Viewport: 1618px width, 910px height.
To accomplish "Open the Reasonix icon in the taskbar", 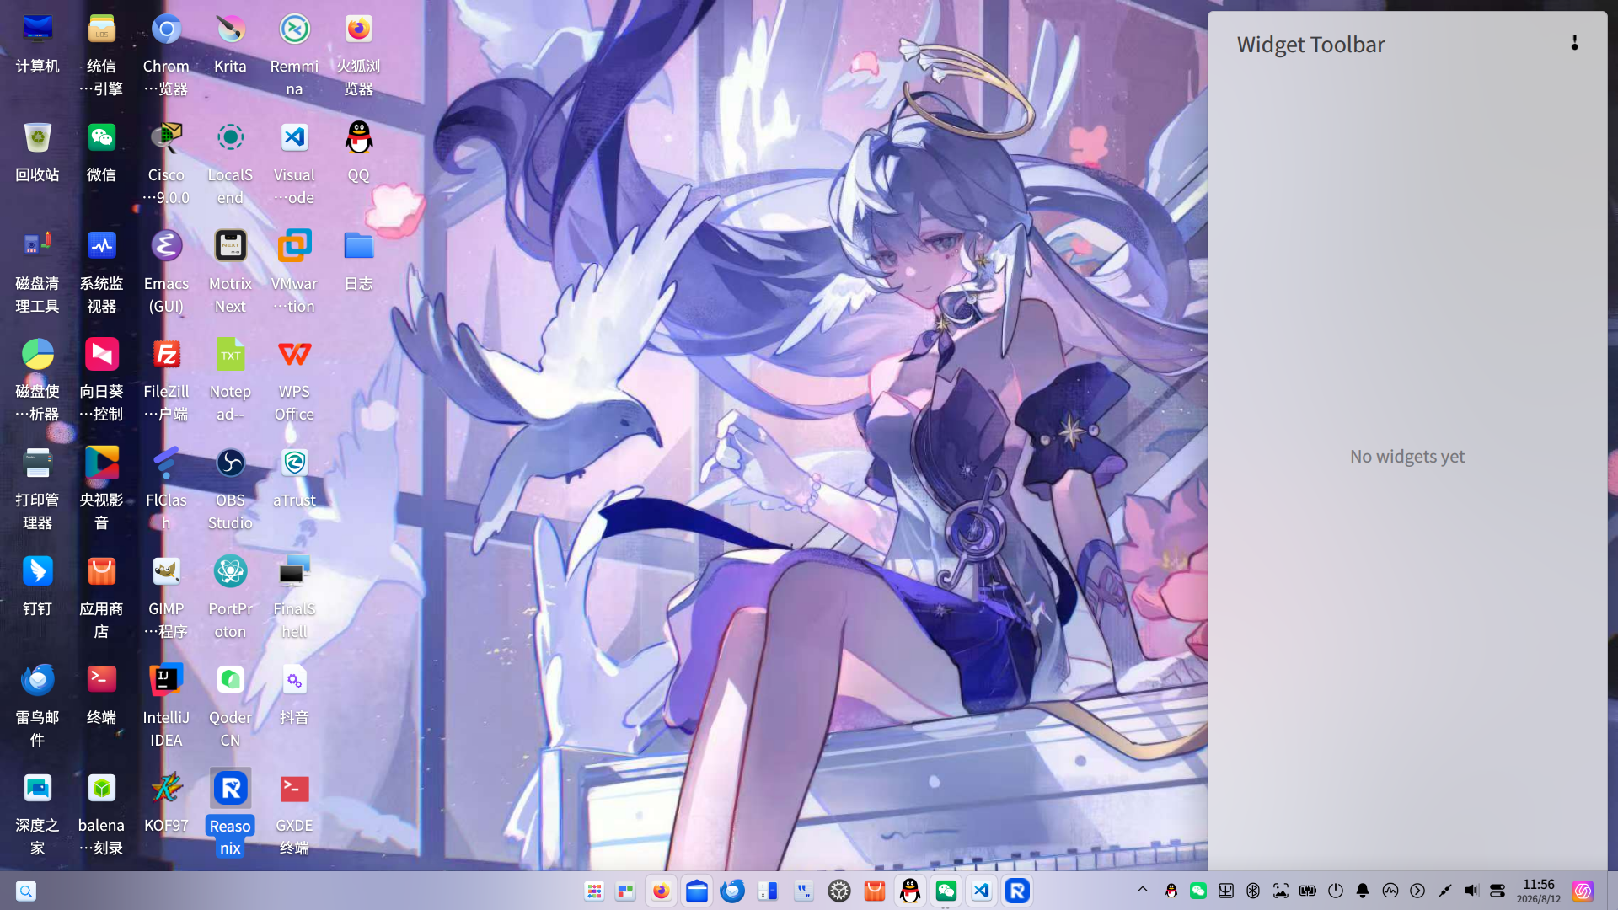I will (1017, 891).
